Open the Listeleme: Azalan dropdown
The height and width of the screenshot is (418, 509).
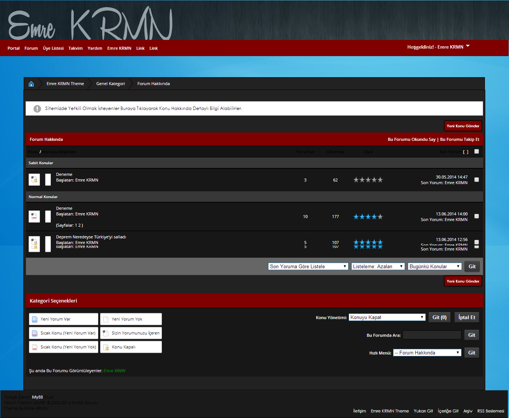click(378, 266)
